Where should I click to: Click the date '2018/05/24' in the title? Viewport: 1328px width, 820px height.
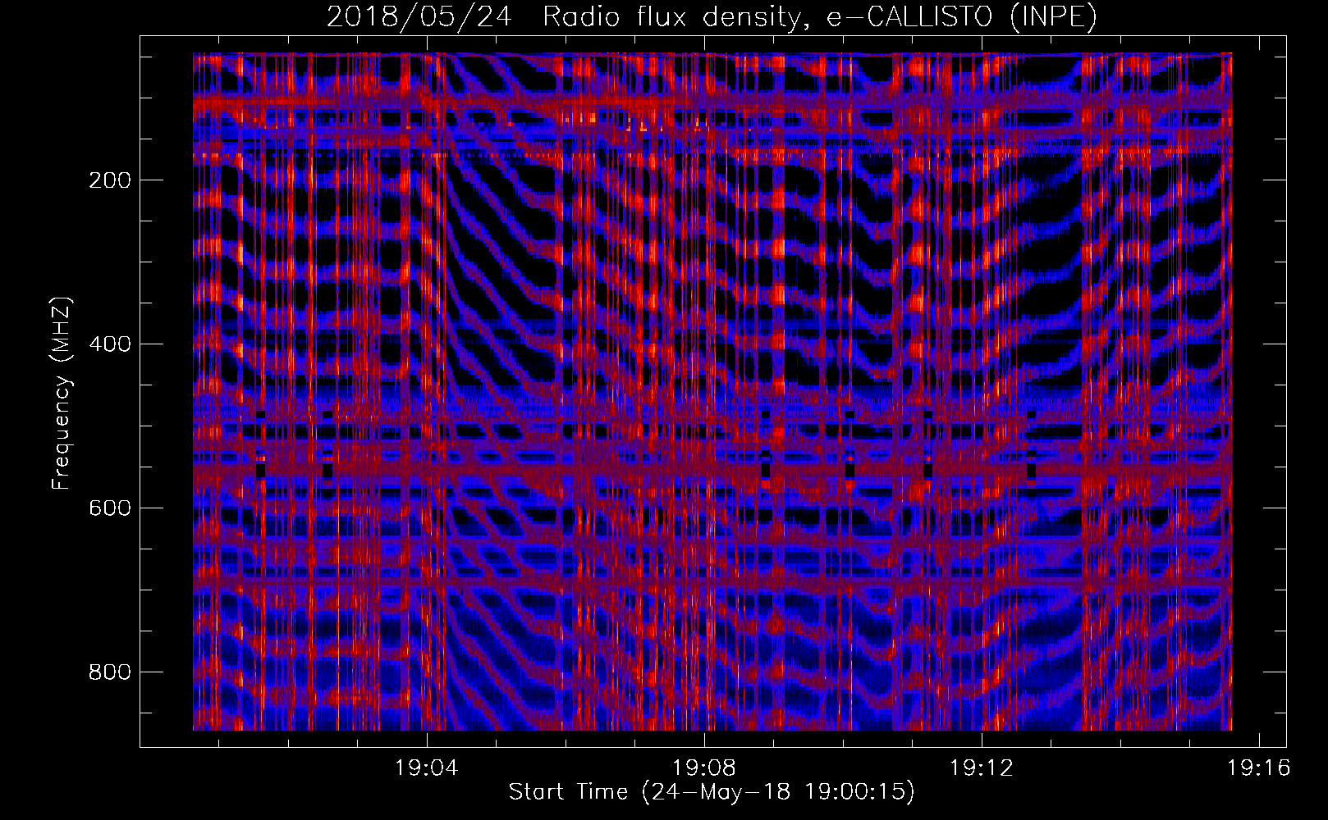tap(419, 16)
